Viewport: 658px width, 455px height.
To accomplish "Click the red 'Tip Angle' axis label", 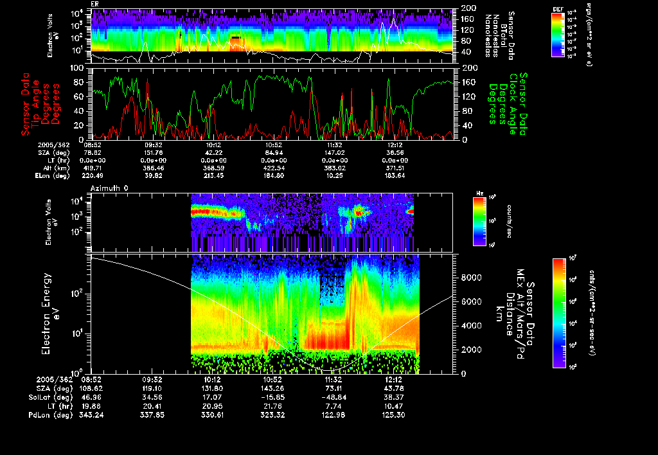I will (x=35, y=104).
